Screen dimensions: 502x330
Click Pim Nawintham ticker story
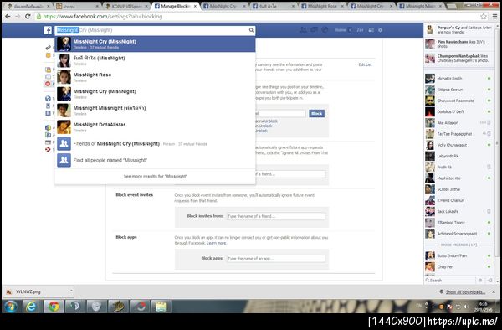[458, 44]
